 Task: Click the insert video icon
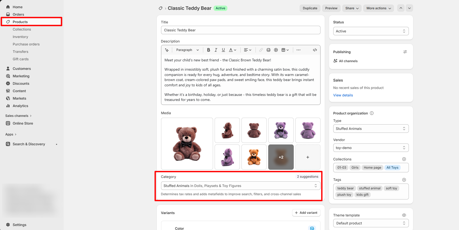(x=276, y=50)
